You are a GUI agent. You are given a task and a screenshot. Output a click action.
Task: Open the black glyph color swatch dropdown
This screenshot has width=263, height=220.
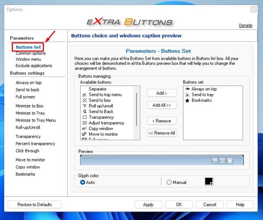pyautogui.click(x=209, y=181)
